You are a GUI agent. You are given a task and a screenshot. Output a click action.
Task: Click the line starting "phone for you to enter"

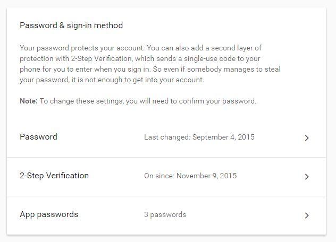point(150,69)
